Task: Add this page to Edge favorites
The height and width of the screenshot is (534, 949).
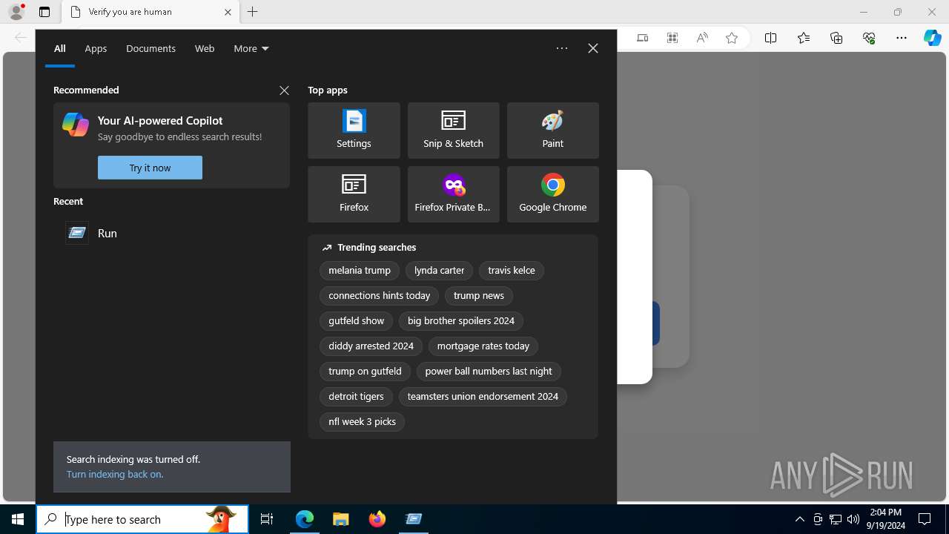Action: click(732, 39)
